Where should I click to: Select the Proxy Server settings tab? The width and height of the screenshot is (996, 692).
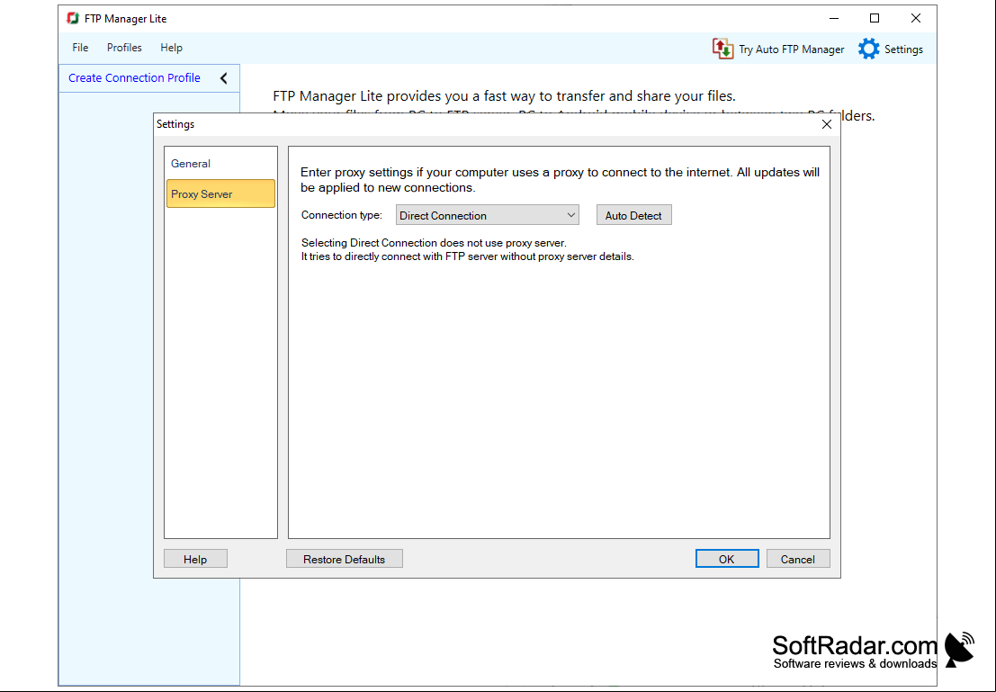(220, 193)
